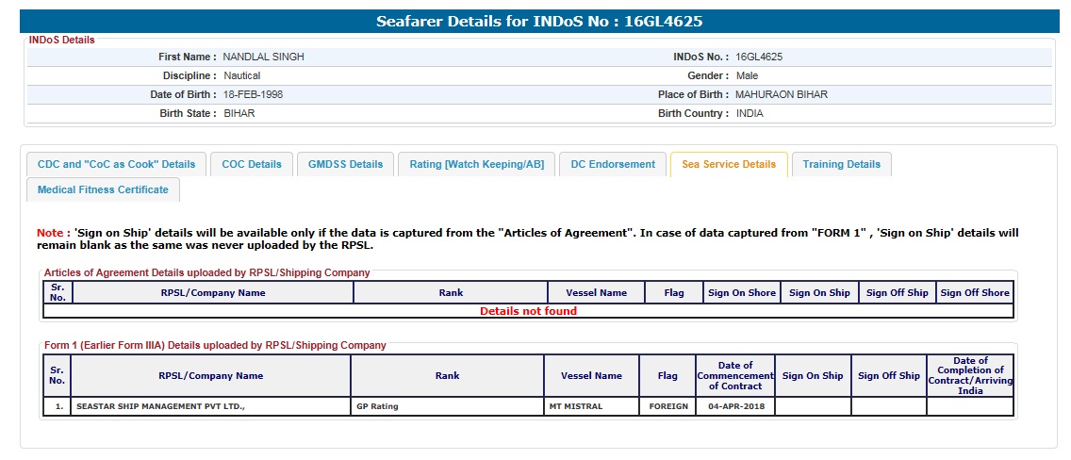Switch to the COC Details tab
Screen dimensions: 1071x460
252,164
